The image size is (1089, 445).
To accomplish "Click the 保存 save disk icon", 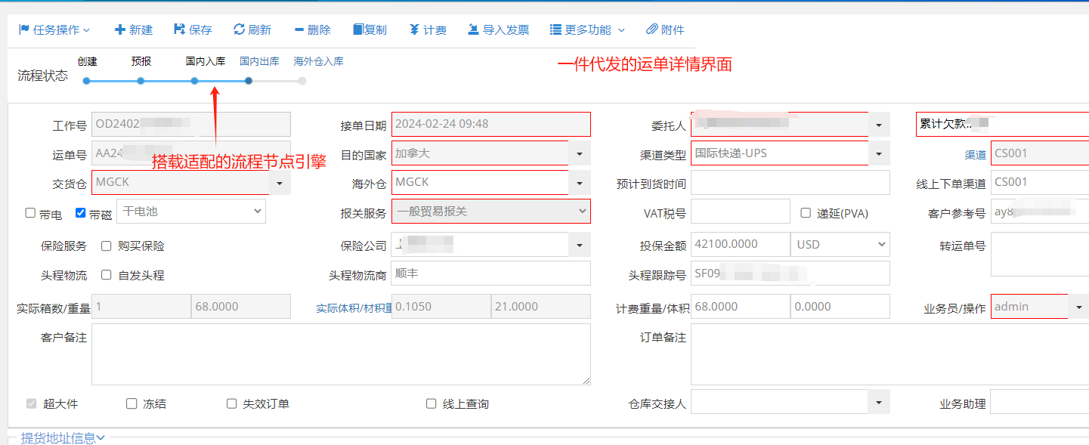I will [x=179, y=29].
